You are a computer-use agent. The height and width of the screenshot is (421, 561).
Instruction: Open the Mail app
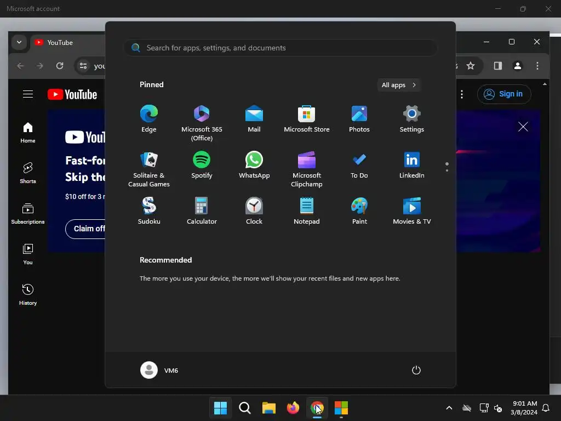point(254,118)
